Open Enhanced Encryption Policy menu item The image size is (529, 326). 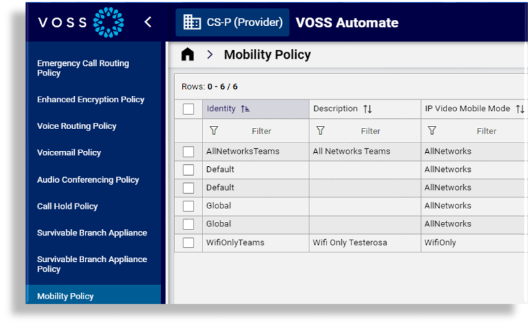pyautogui.click(x=91, y=100)
